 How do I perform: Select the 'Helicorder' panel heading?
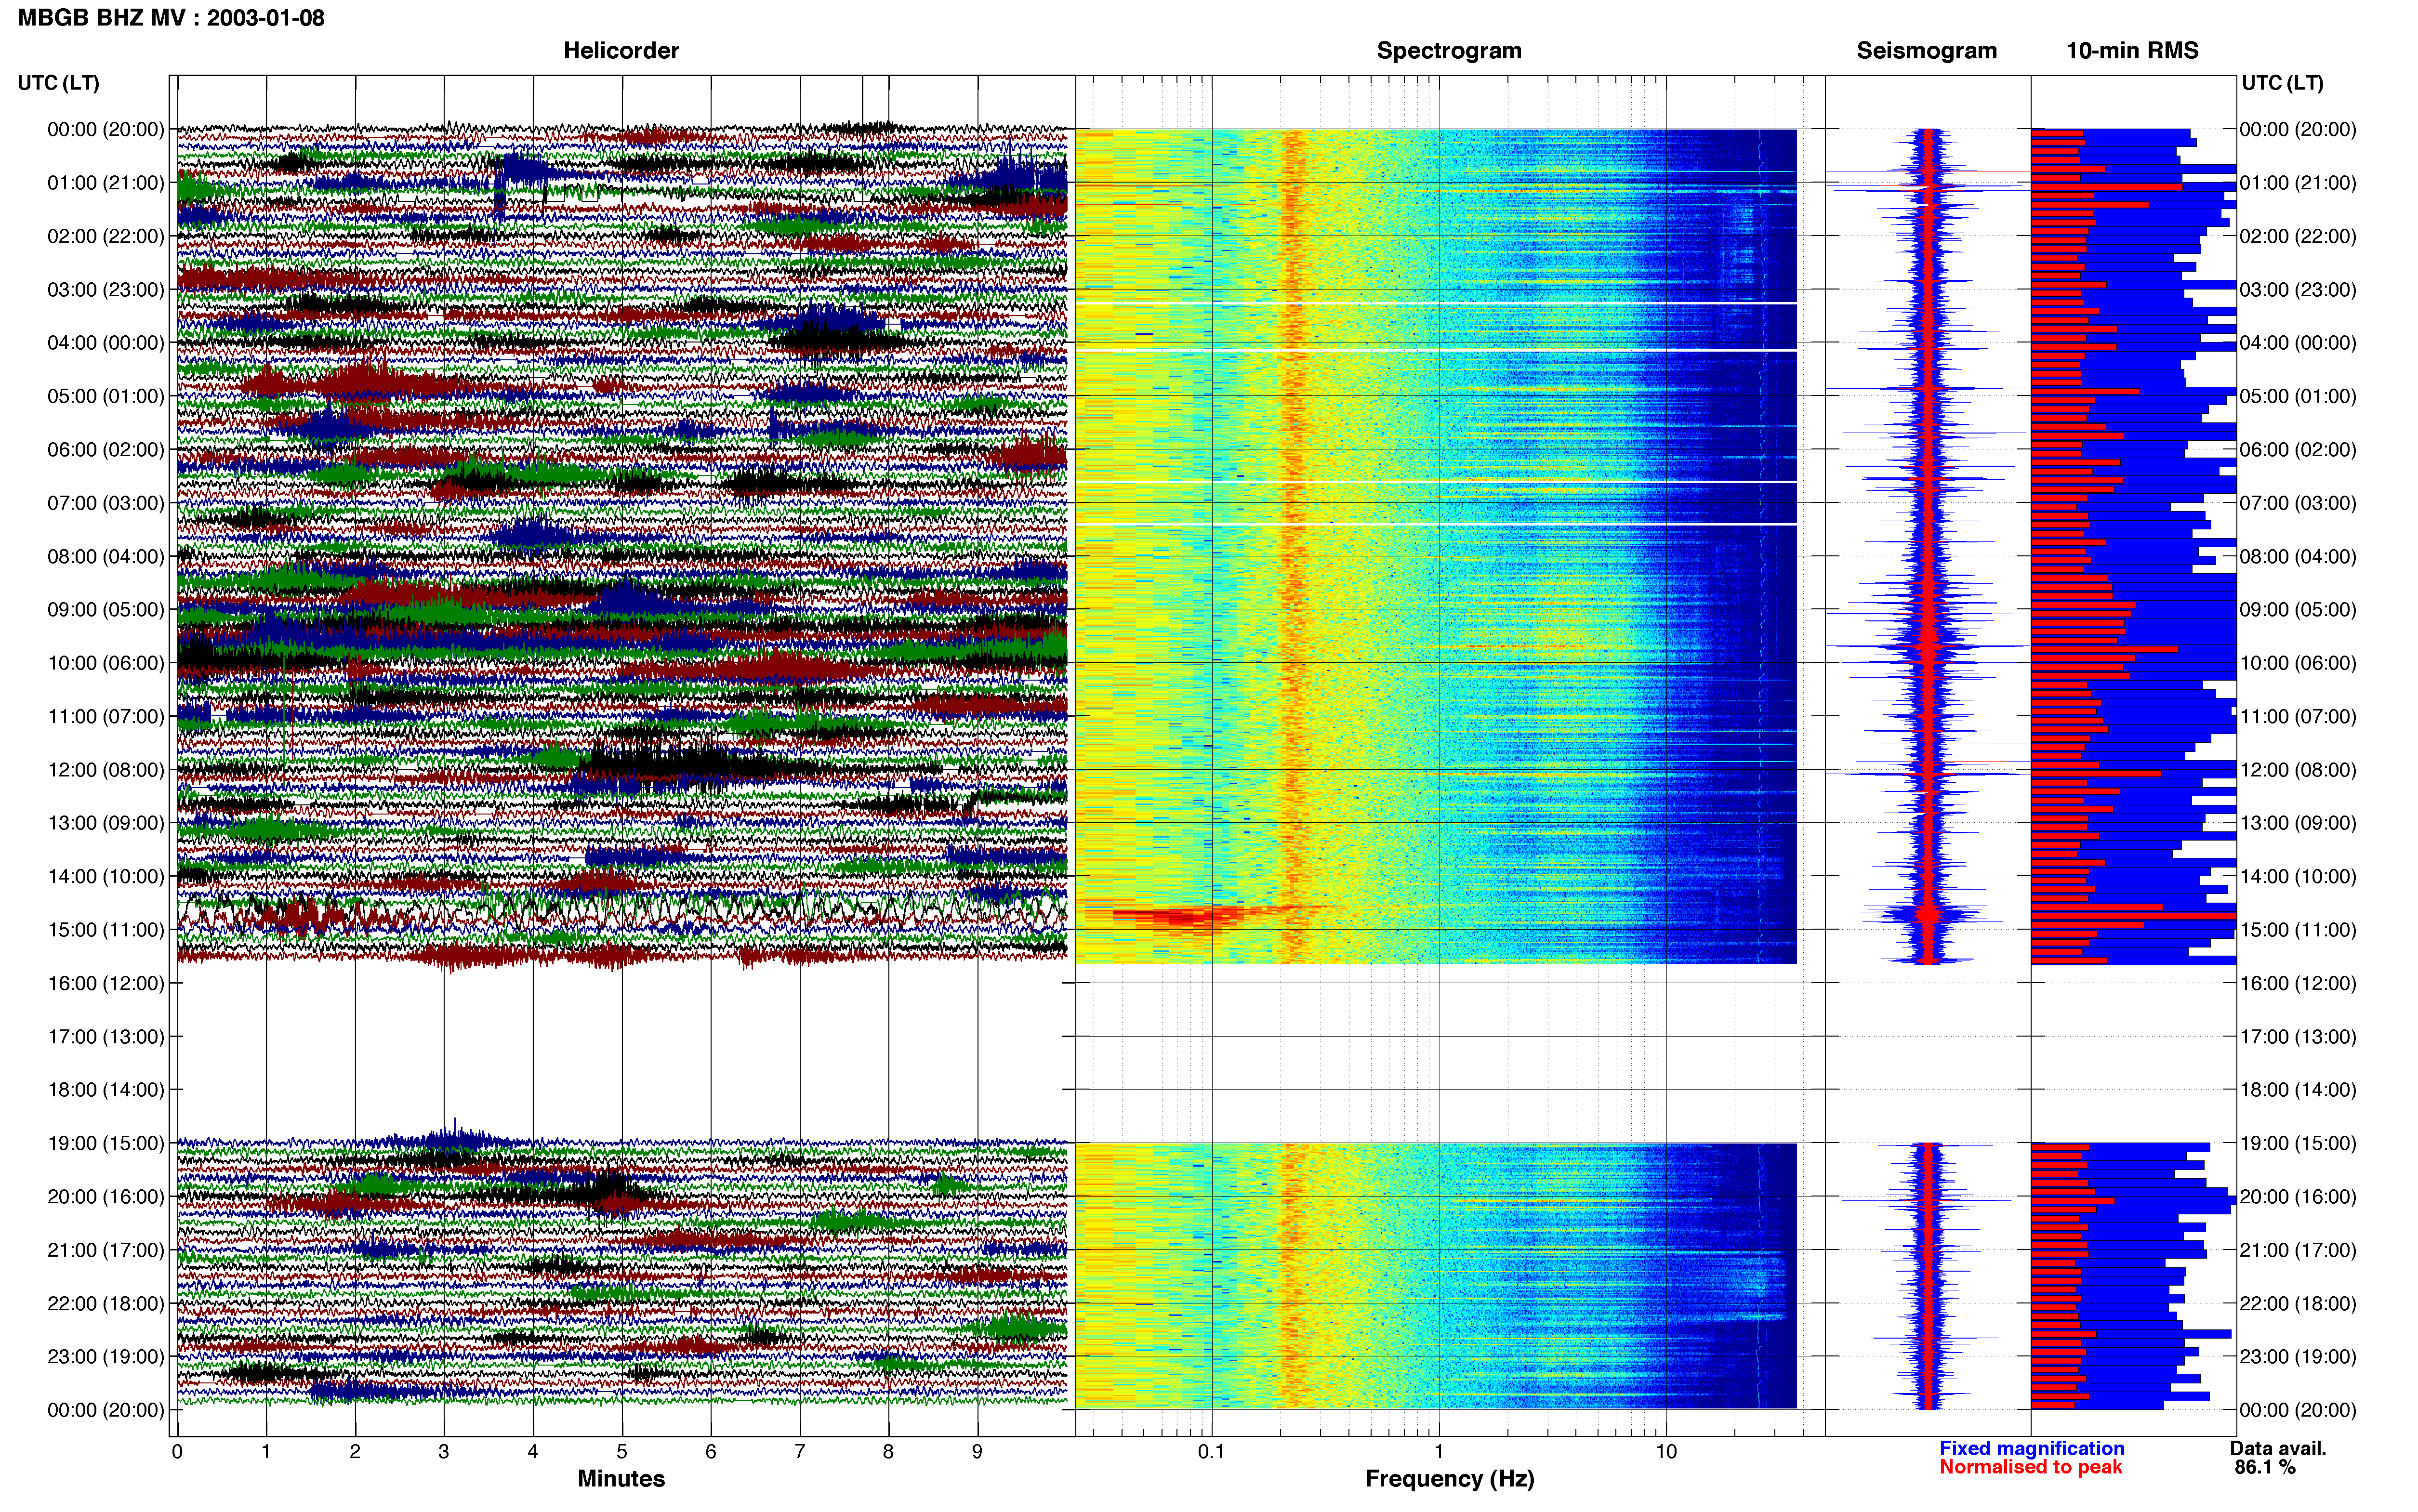click(x=621, y=50)
